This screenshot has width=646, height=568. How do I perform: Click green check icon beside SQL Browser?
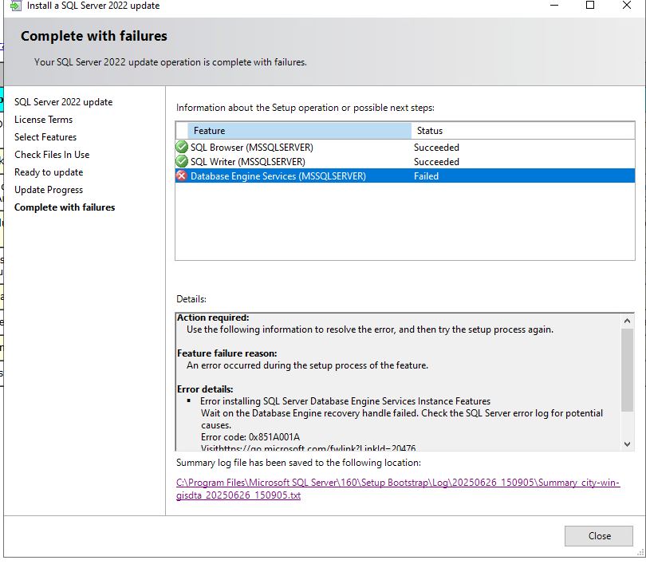(182, 147)
